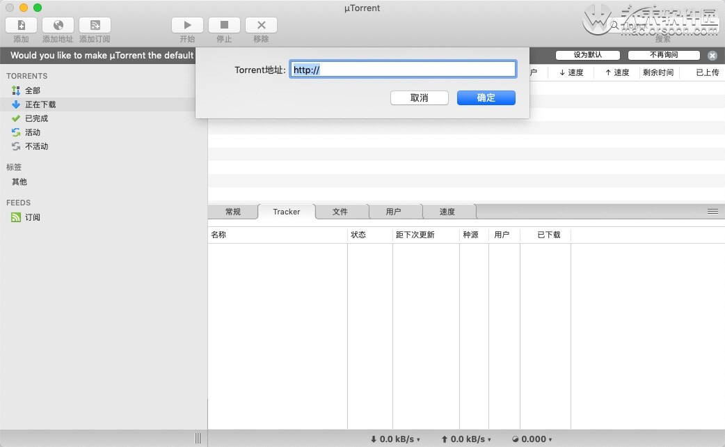This screenshot has height=447, width=725.
Task: Click the 停止 stop toolbar button
Action: [x=224, y=25]
